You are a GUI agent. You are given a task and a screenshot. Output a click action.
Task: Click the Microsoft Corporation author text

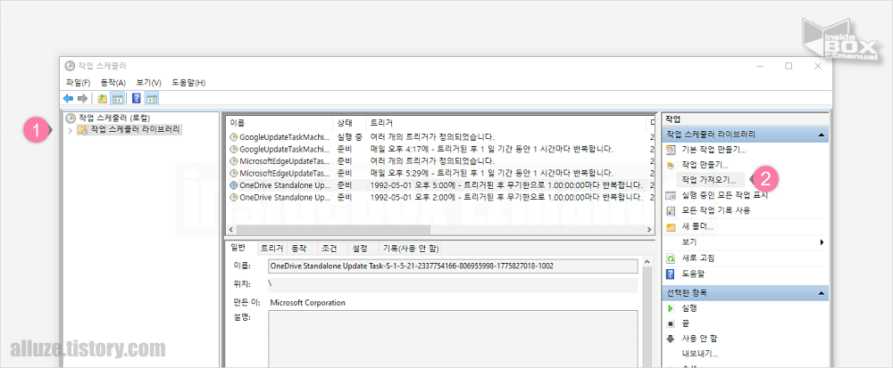[x=307, y=303]
